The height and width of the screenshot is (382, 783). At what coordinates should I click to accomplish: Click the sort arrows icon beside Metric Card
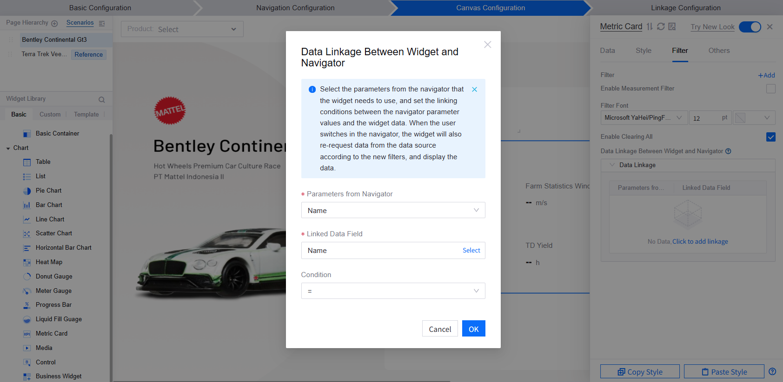pos(650,26)
